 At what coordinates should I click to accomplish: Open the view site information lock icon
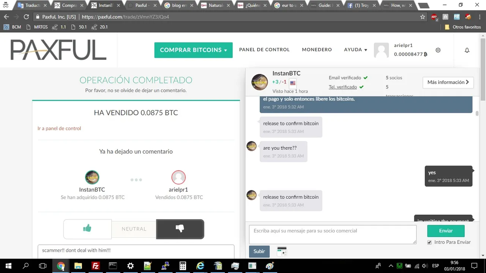pyautogui.click(x=37, y=17)
